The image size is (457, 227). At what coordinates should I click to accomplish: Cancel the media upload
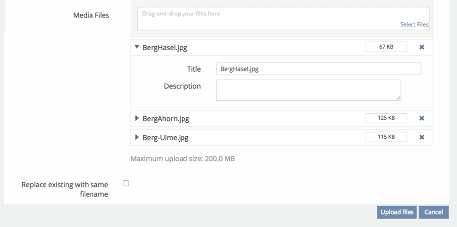[433, 212]
